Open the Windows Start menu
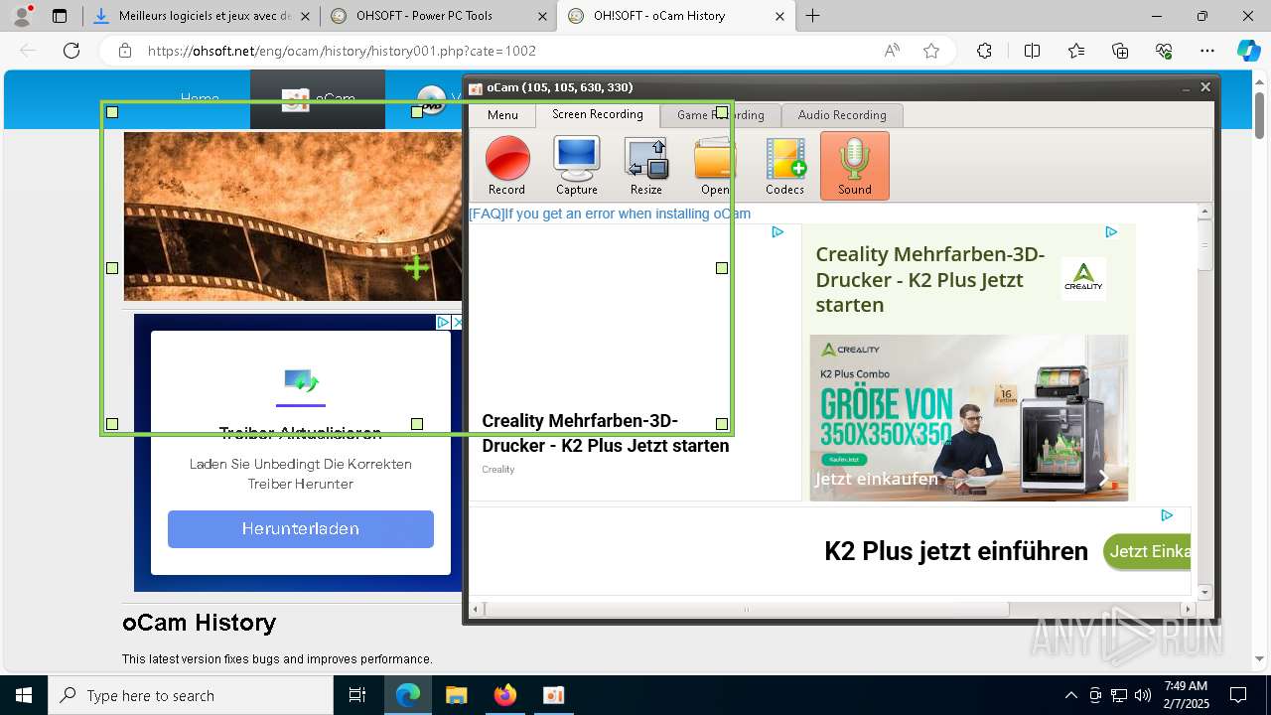 click(x=24, y=695)
